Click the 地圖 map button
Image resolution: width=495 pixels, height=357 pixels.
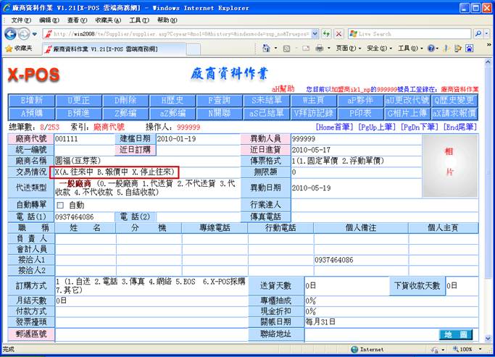click(454, 335)
